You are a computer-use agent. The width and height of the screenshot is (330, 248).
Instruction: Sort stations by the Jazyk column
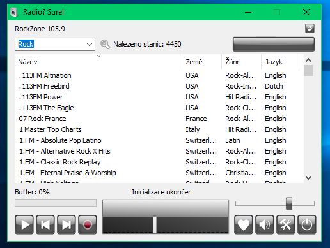pyautogui.click(x=281, y=62)
